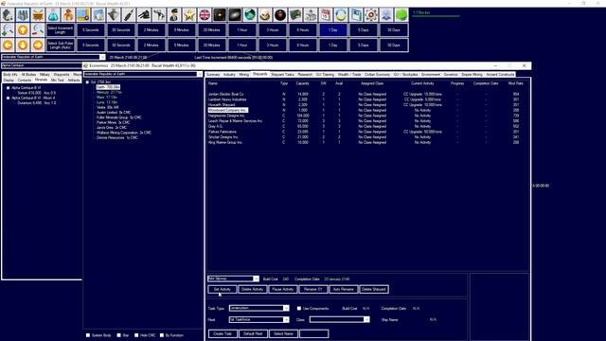Switch to the Shipyard Tasks tab
The height and width of the screenshot is (341, 606).
tap(283, 74)
